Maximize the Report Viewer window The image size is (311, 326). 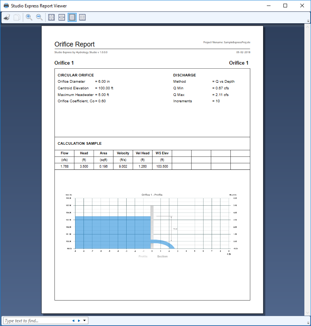[285, 6]
